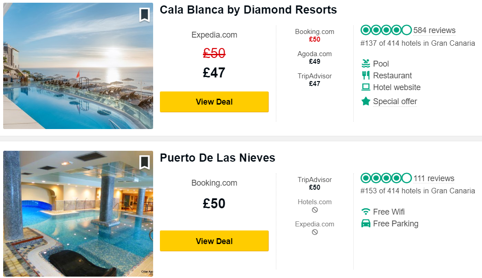Click the Cala Blanca pool photo
Screen dimensions: 482x278
point(78,66)
